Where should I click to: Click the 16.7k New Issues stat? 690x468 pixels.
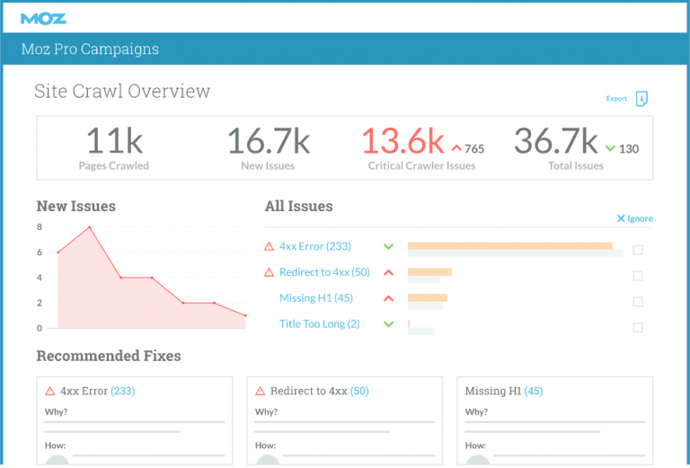(268, 149)
